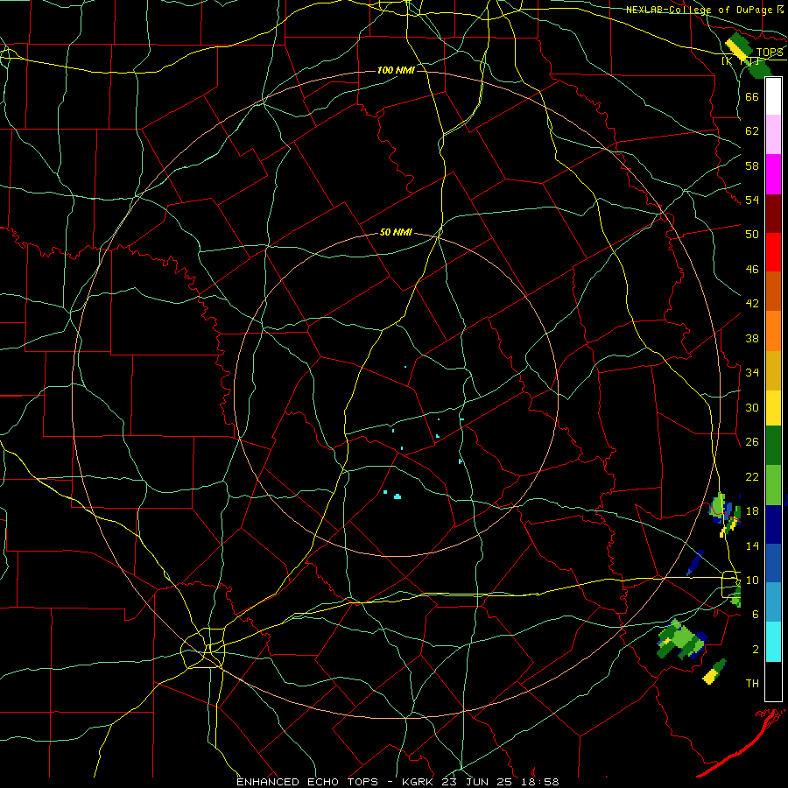The height and width of the screenshot is (788, 788).
Task: Click the TOPS legend title
Action: click(x=770, y=53)
